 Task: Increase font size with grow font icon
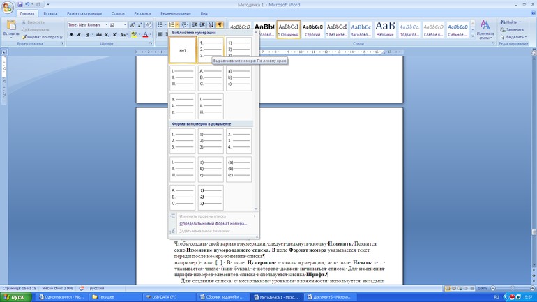(133, 25)
